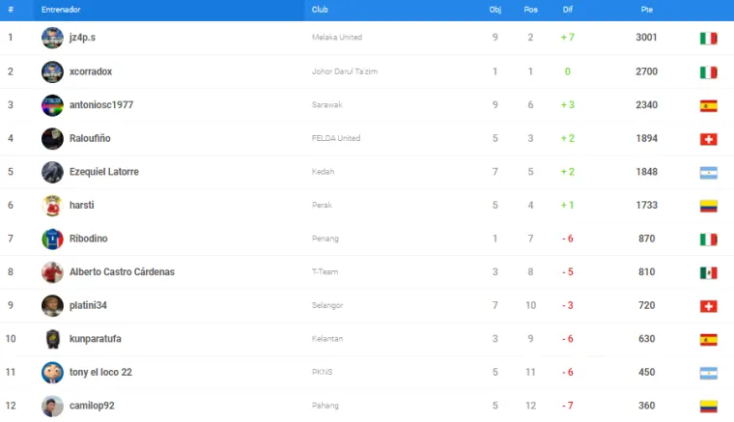Select club Johor Darul Ta'zim
734x422 pixels.
tap(345, 71)
